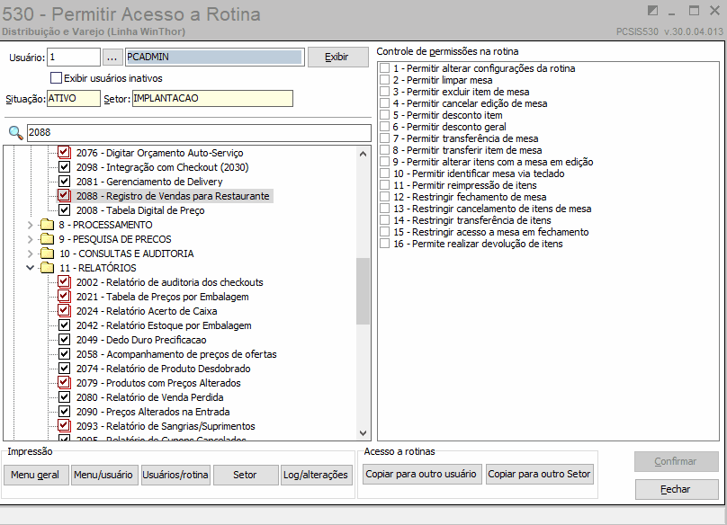Screen dimensions: 727x525
Task: Check permission 4 Permitir cancelar edição de mesa
Action: (384, 103)
